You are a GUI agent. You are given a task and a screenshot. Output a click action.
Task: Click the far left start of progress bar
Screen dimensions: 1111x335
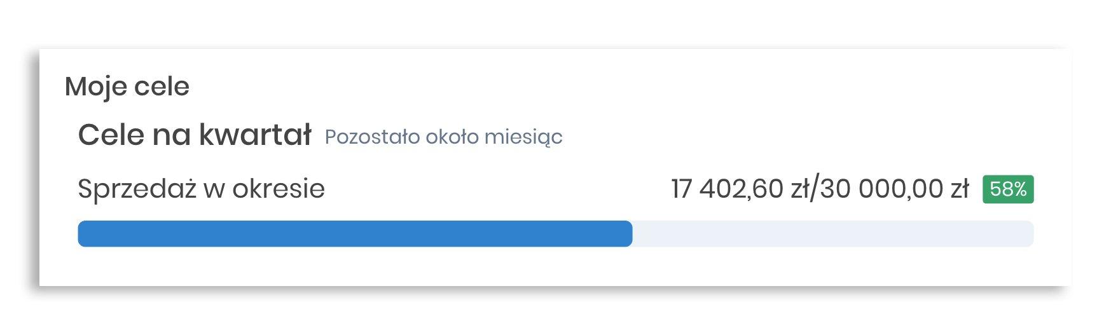coord(83,234)
